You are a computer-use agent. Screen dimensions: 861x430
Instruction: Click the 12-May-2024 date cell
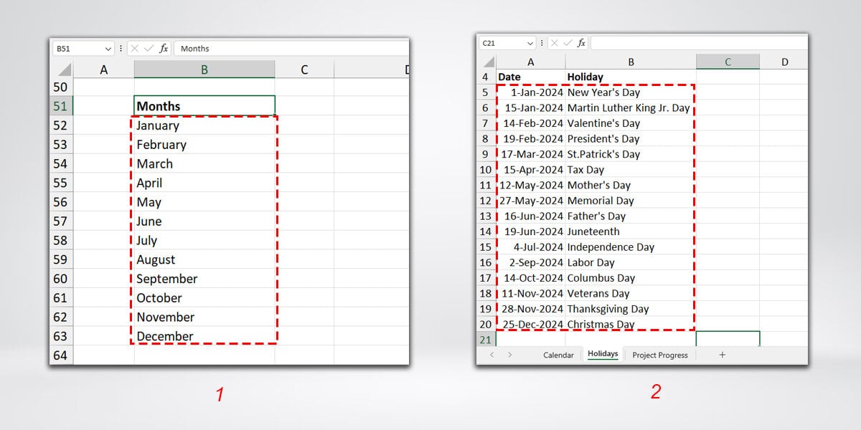[x=531, y=186]
